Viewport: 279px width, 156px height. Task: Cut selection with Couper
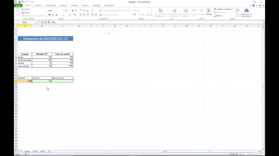[26, 9]
